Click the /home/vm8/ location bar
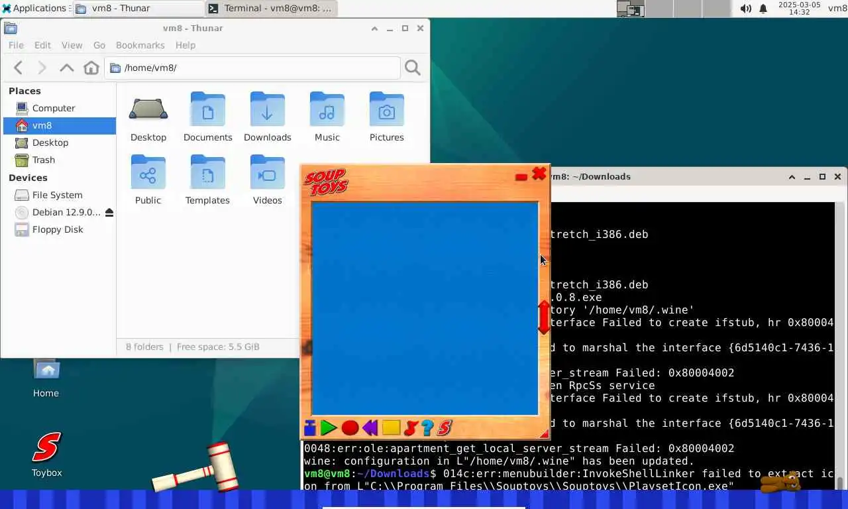Viewport: 848px width, 509px height. click(252, 68)
